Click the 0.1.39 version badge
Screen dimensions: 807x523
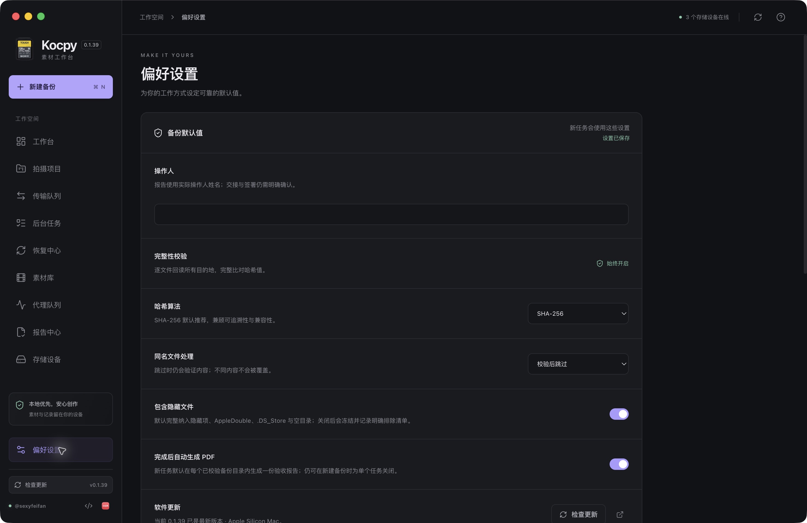(x=91, y=45)
